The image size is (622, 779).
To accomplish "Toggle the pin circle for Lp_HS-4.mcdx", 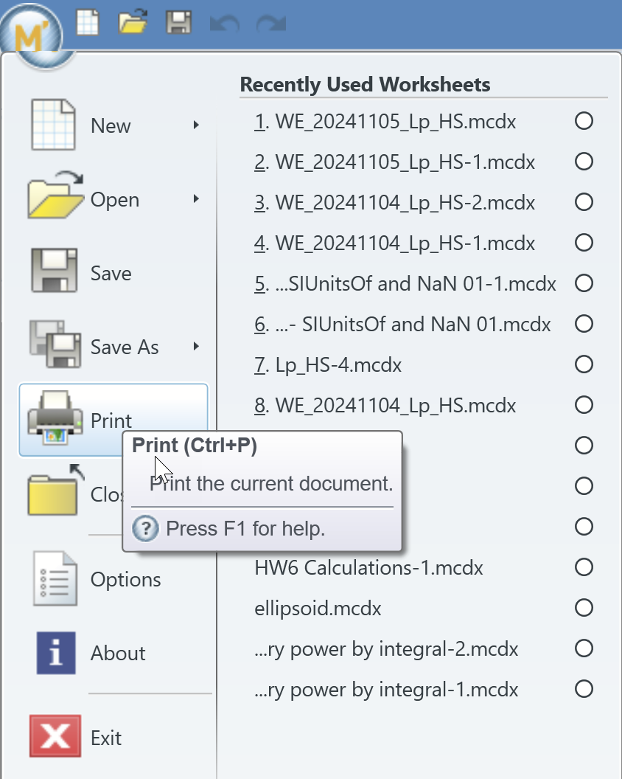I will click(583, 364).
